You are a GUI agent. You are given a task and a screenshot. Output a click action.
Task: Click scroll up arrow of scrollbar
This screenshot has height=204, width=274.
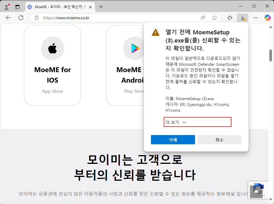click(x=271, y=27)
